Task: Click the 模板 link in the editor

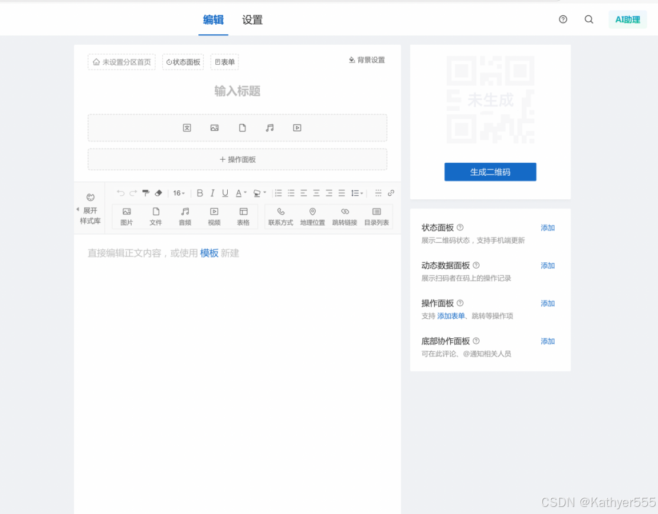Action: click(209, 253)
